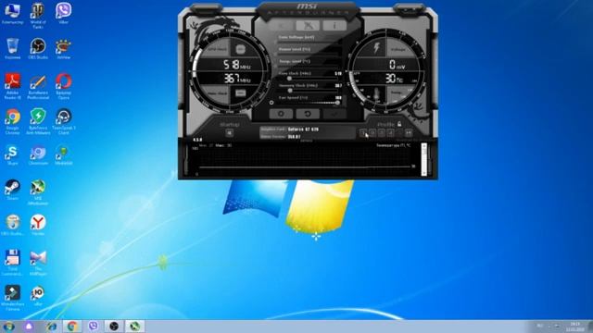
Task: Reset settings with the circular arrow button
Action: [308, 114]
